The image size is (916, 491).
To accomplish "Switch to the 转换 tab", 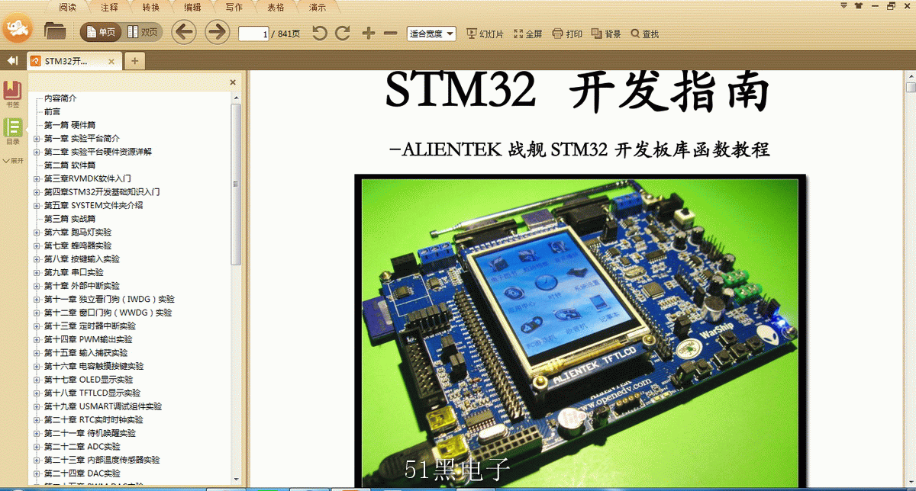I will (151, 8).
